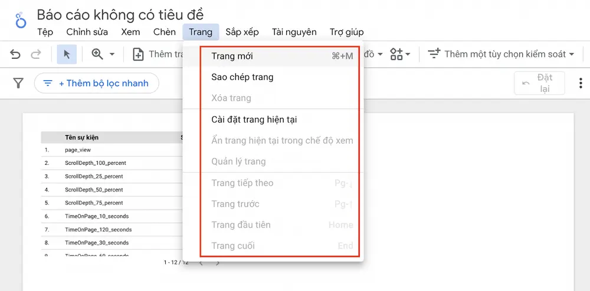The image size is (590, 291).
Task: Click the redo arrow icon
Action: point(36,54)
